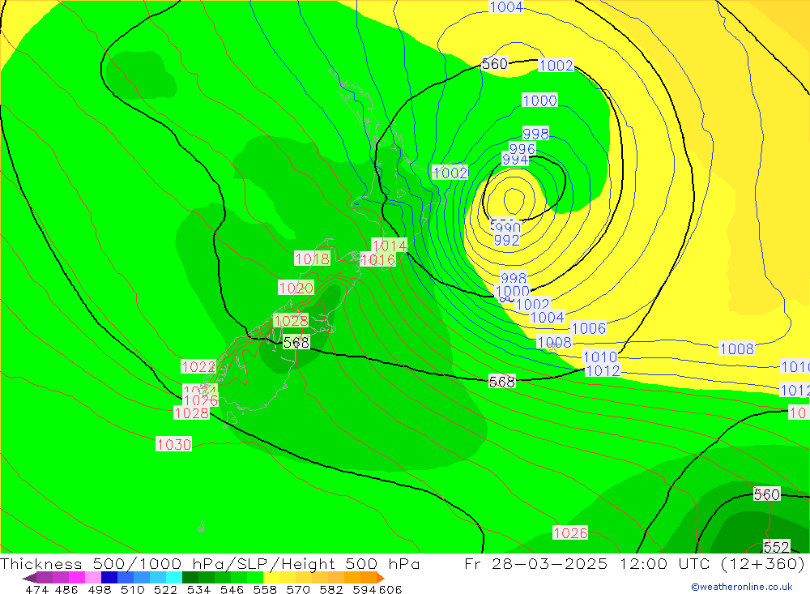Click the red '1026' pressure label
Screen dimensions: 810x594
pos(570,533)
